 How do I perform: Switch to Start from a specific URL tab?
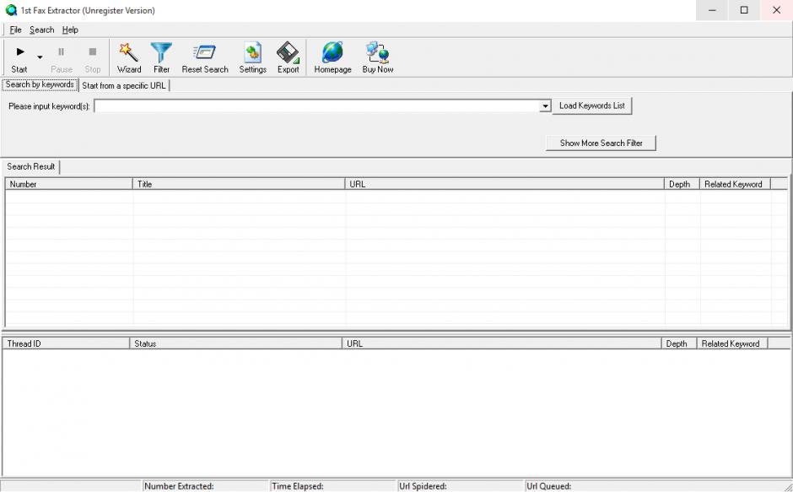click(x=124, y=85)
